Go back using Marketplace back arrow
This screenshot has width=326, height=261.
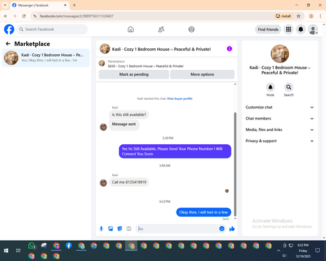[8, 44]
